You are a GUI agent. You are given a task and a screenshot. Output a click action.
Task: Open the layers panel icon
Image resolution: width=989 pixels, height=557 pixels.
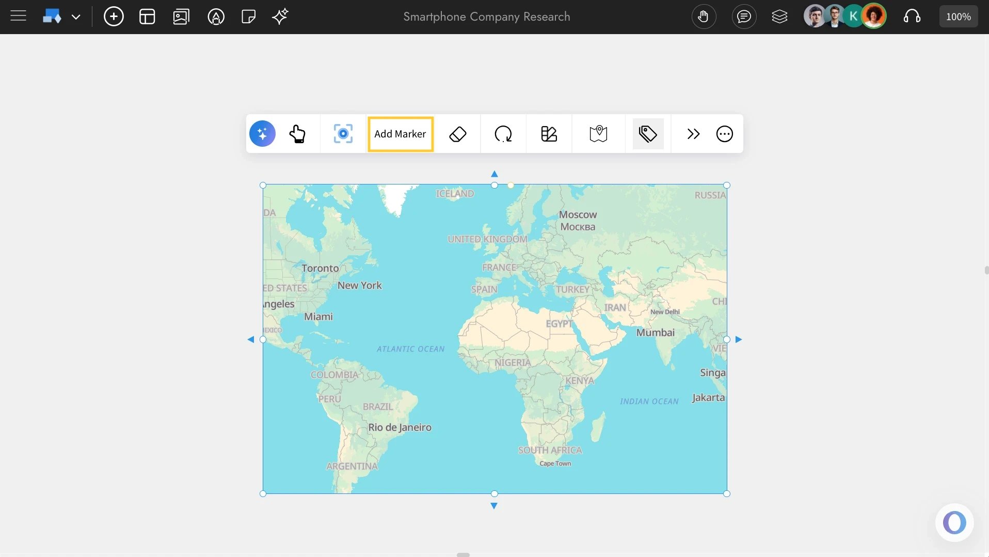(x=779, y=17)
